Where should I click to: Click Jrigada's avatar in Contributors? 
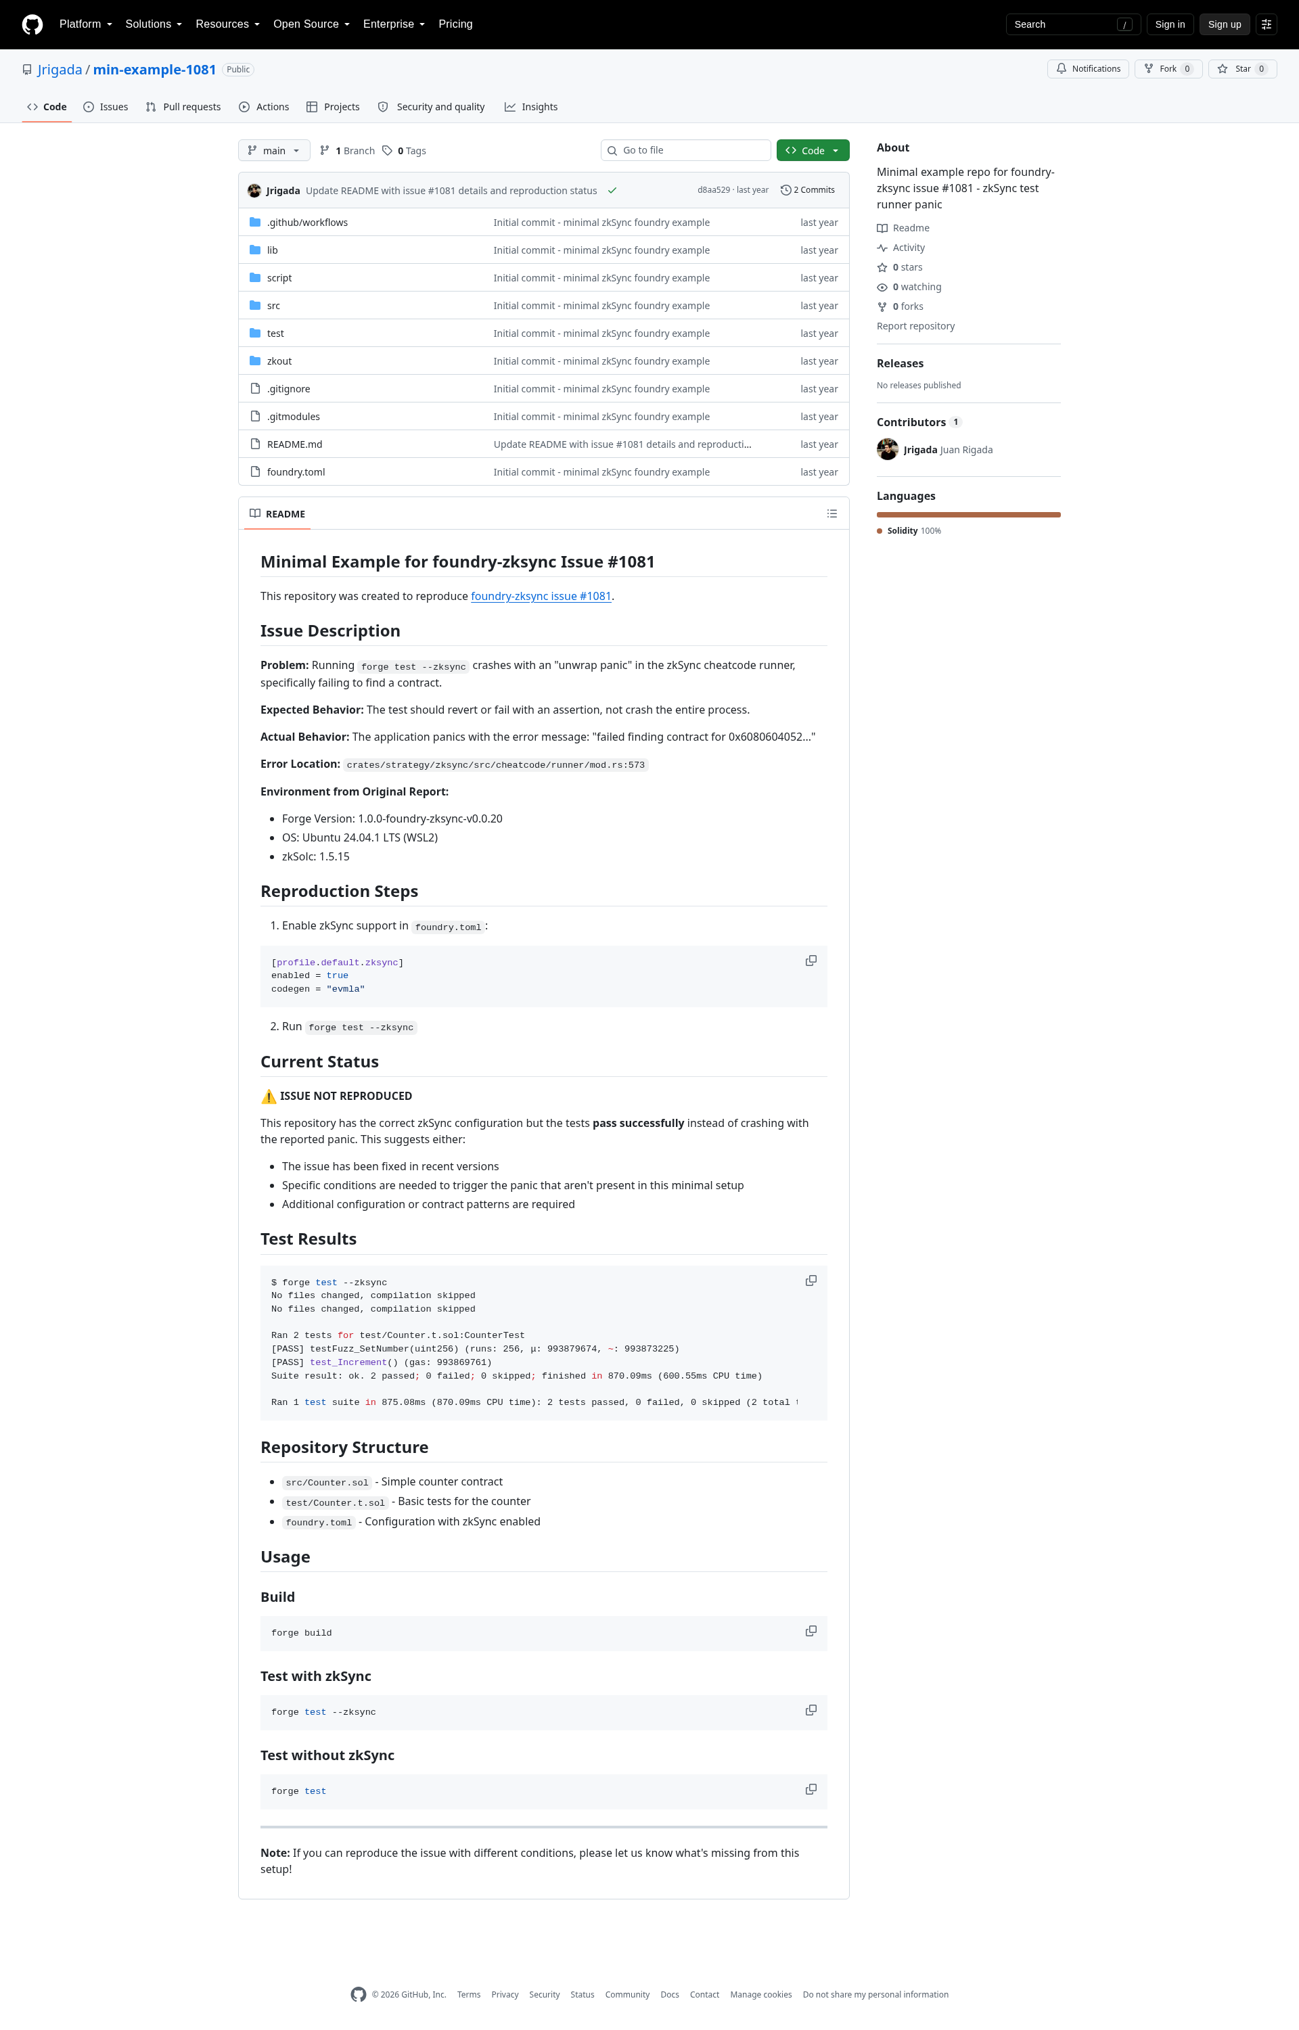(x=888, y=450)
